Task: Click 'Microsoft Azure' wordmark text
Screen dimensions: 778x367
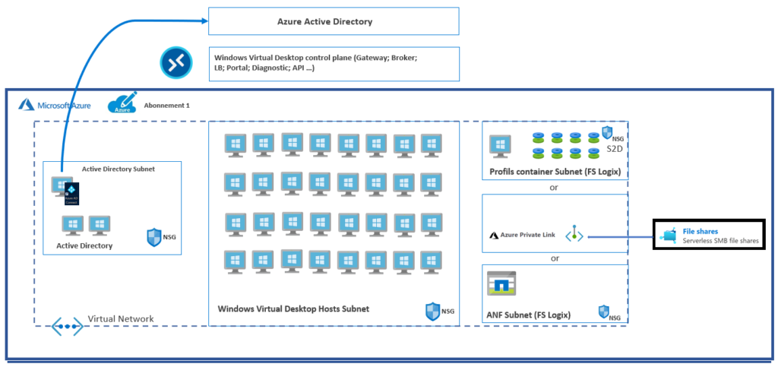Action: [65, 105]
